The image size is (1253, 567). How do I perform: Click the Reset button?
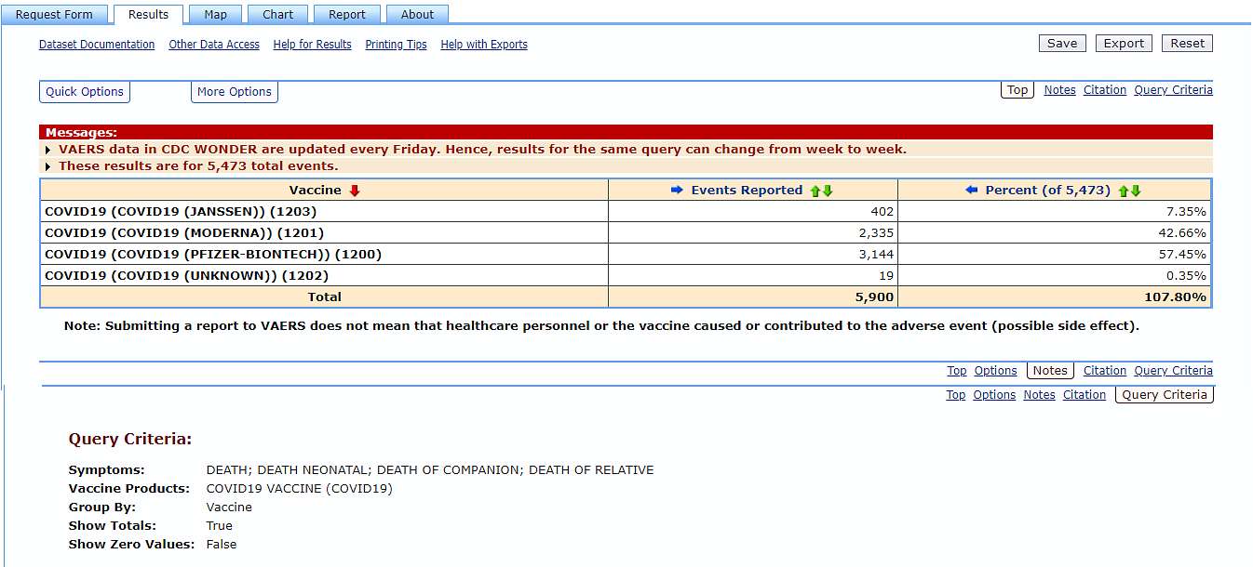tap(1187, 44)
